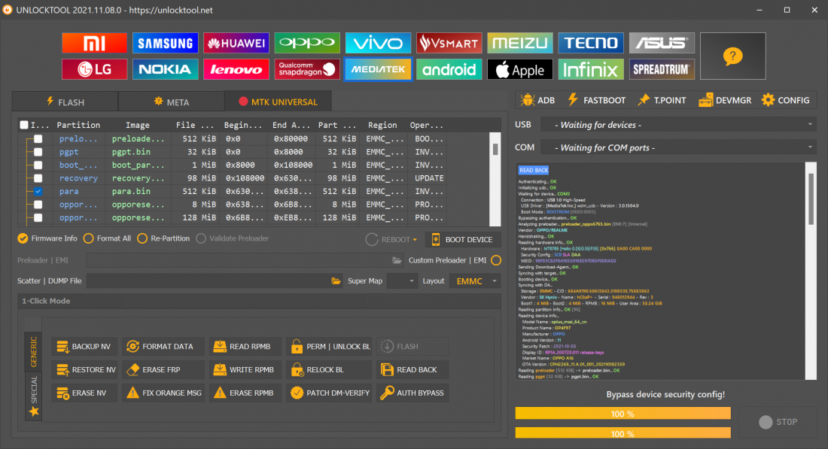Click the ERASE FRP button
Screen dimensions: 828x449
point(163,370)
